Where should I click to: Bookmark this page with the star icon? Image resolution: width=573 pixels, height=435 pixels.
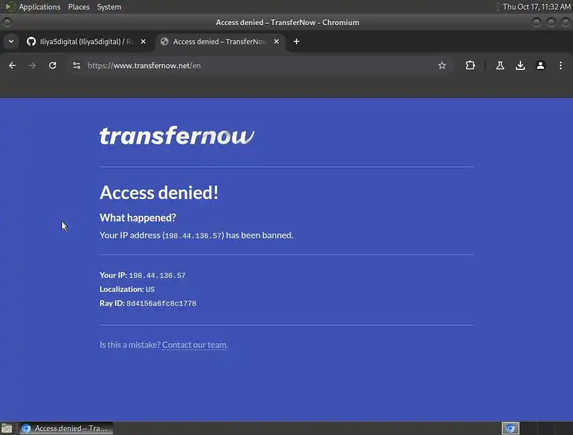[x=442, y=65]
